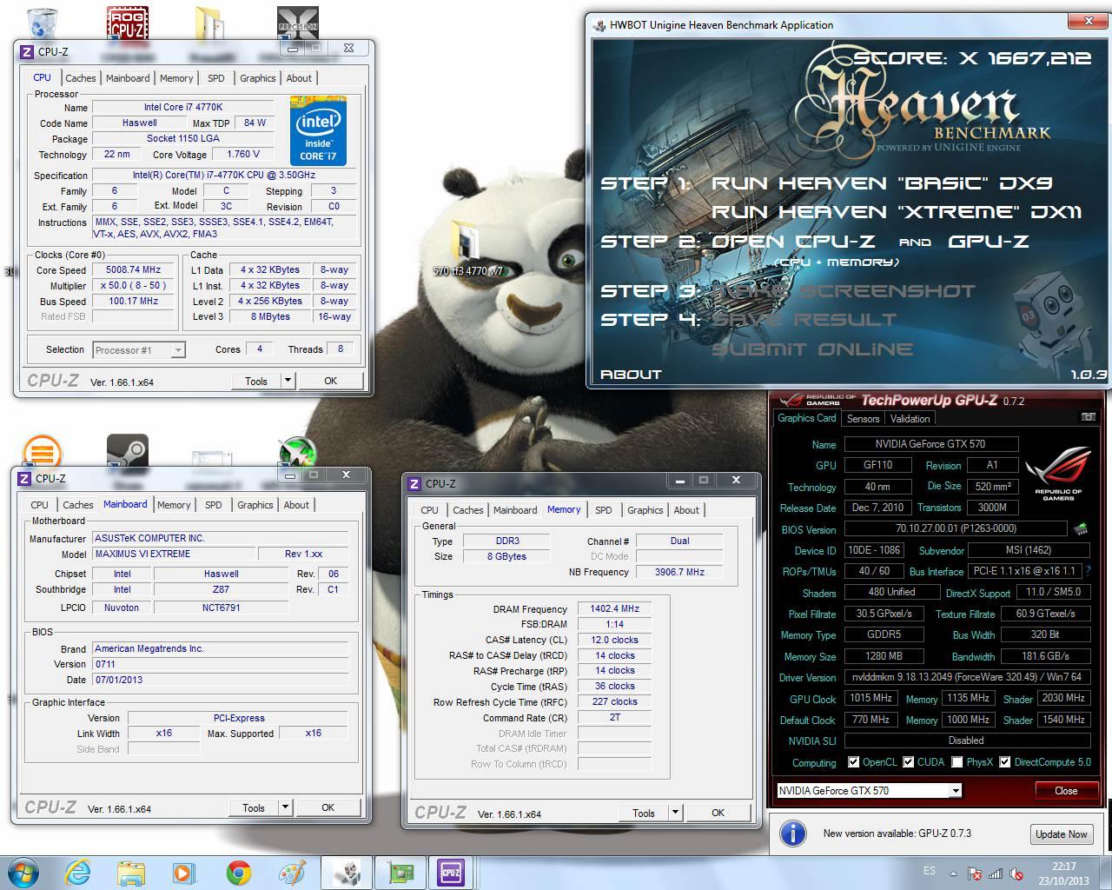This screenshot has height=890, width=1112.
Task: Switch to Caches tab in top CPU-Z window
Action: [x=80, y=78]
